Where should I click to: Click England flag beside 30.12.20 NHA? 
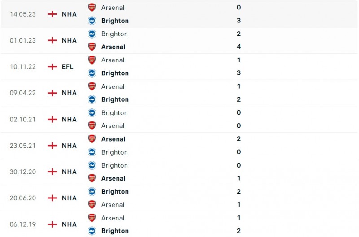pyautogui.click(x=53, y=172)
